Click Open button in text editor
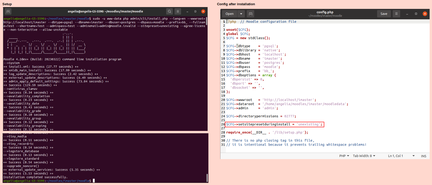The width and height of the screenshot is (432, 185). pos(230,14)
